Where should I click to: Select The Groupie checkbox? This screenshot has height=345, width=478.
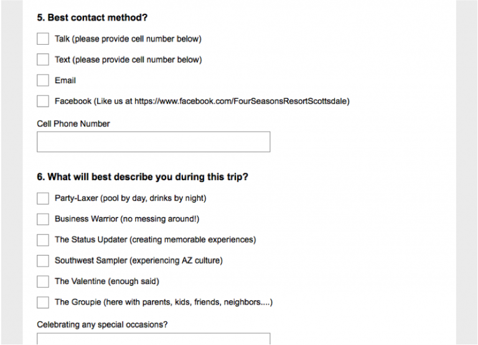[43, 302]
